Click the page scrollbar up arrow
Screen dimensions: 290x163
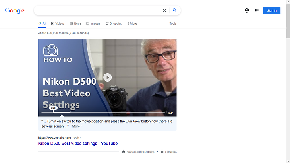(288, 2)
